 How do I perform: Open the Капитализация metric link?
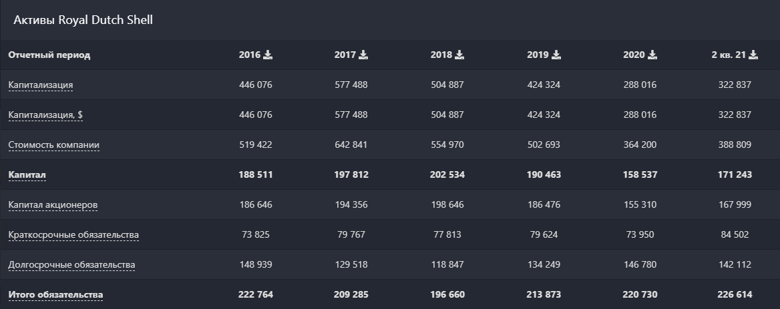[x=41, y=85]
